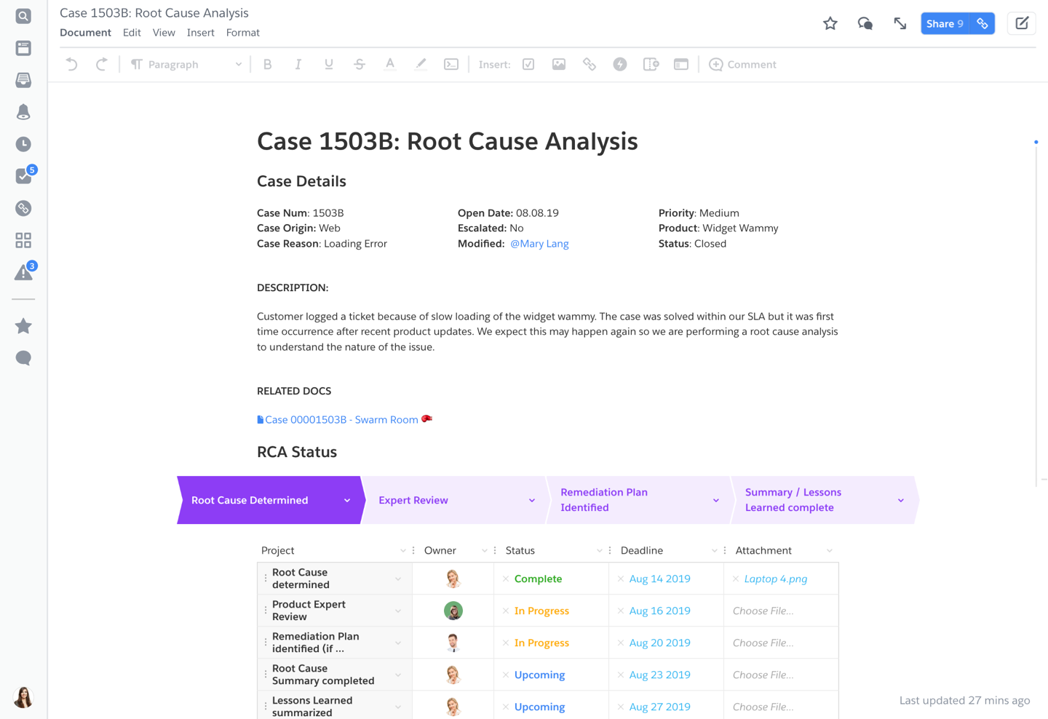This screenshot has width=1048, height=719.
Task: Apply italic formatting
Action: coord(298,64)
